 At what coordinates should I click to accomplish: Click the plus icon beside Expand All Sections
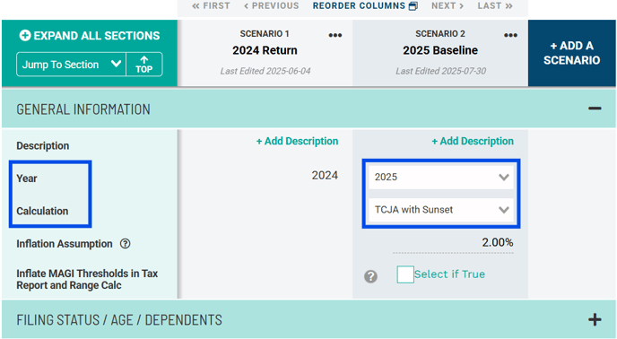pyautogui.click(x=25, y=36)
